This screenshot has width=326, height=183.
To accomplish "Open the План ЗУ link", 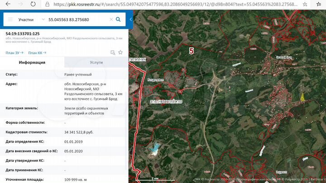I will 14,53.
